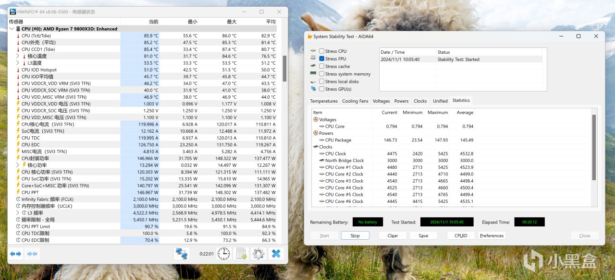Image resolution: width=615 pixels, height=280 pixels.
Task: Click HWiNFO sensor list vertical scrollbar
Action: coord(284,69)
